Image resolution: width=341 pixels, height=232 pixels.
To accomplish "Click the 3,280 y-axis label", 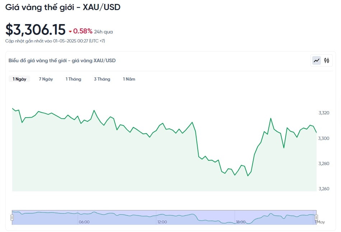I will (324, 163).
